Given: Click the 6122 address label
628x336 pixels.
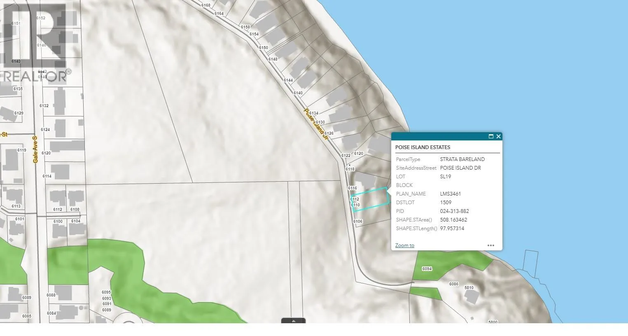Looking at the screenshot, I should [346, 156].
